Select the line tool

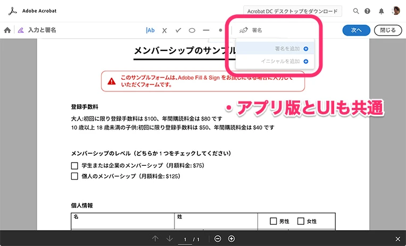[206, 30]
